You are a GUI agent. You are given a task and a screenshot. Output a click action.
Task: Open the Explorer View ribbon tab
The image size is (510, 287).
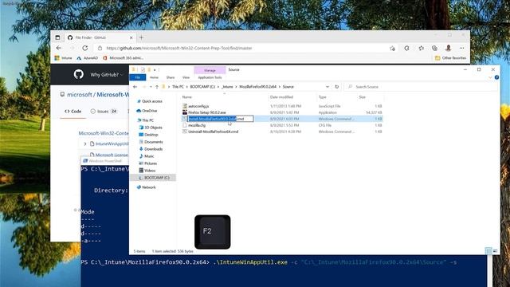click(x=186, y=77)
